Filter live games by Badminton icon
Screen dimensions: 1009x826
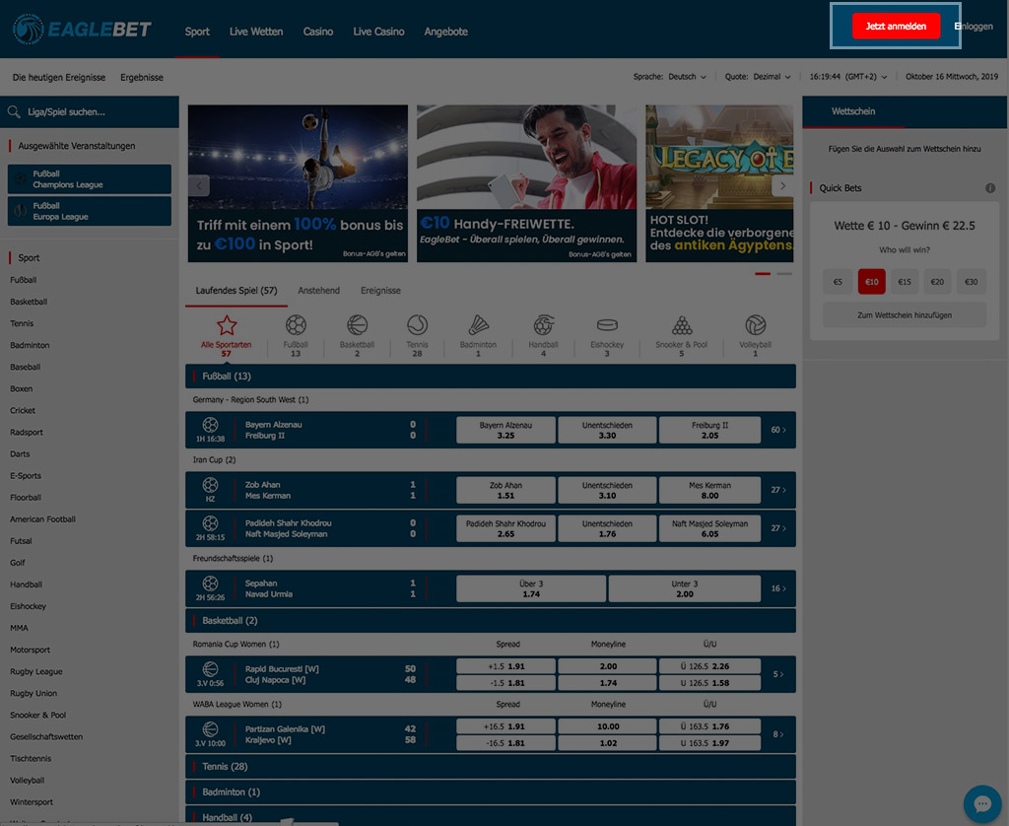(x=478, y=325)
